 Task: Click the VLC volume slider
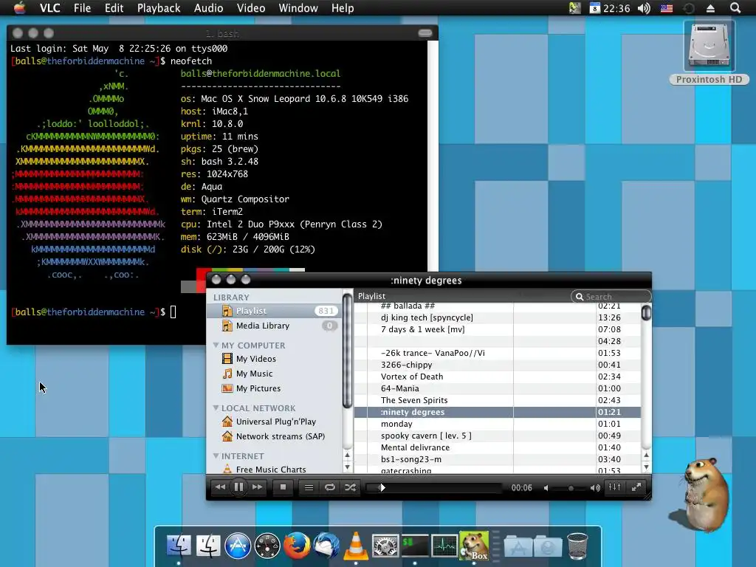(x=569, y=488)
